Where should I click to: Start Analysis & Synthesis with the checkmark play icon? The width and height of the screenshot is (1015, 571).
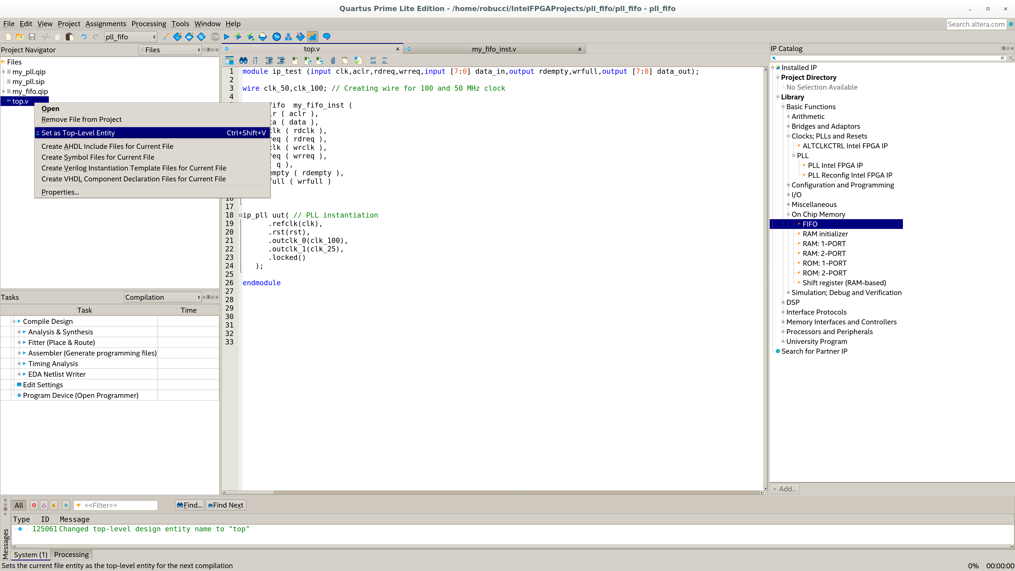tap(238, 37)
